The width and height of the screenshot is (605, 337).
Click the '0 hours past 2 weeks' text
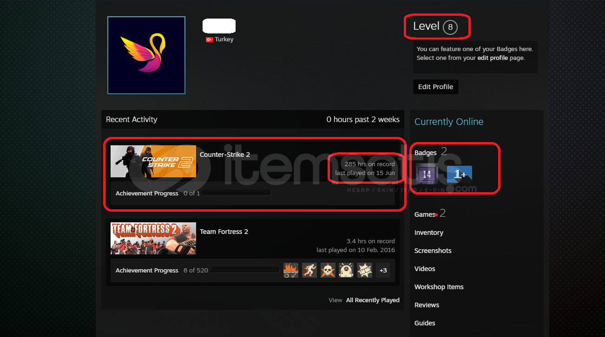point(363,119)
